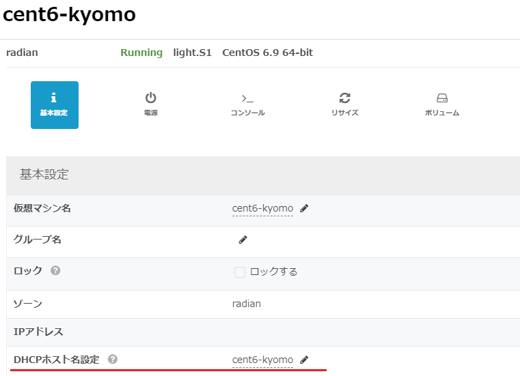The image size is (520, 376).
Task: Click pencil icon in グループ名 row
Action: click(243, 240)
